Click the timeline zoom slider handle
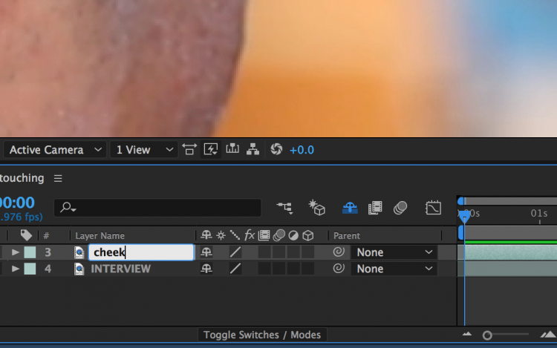557x348 pixels. [487, 335]
